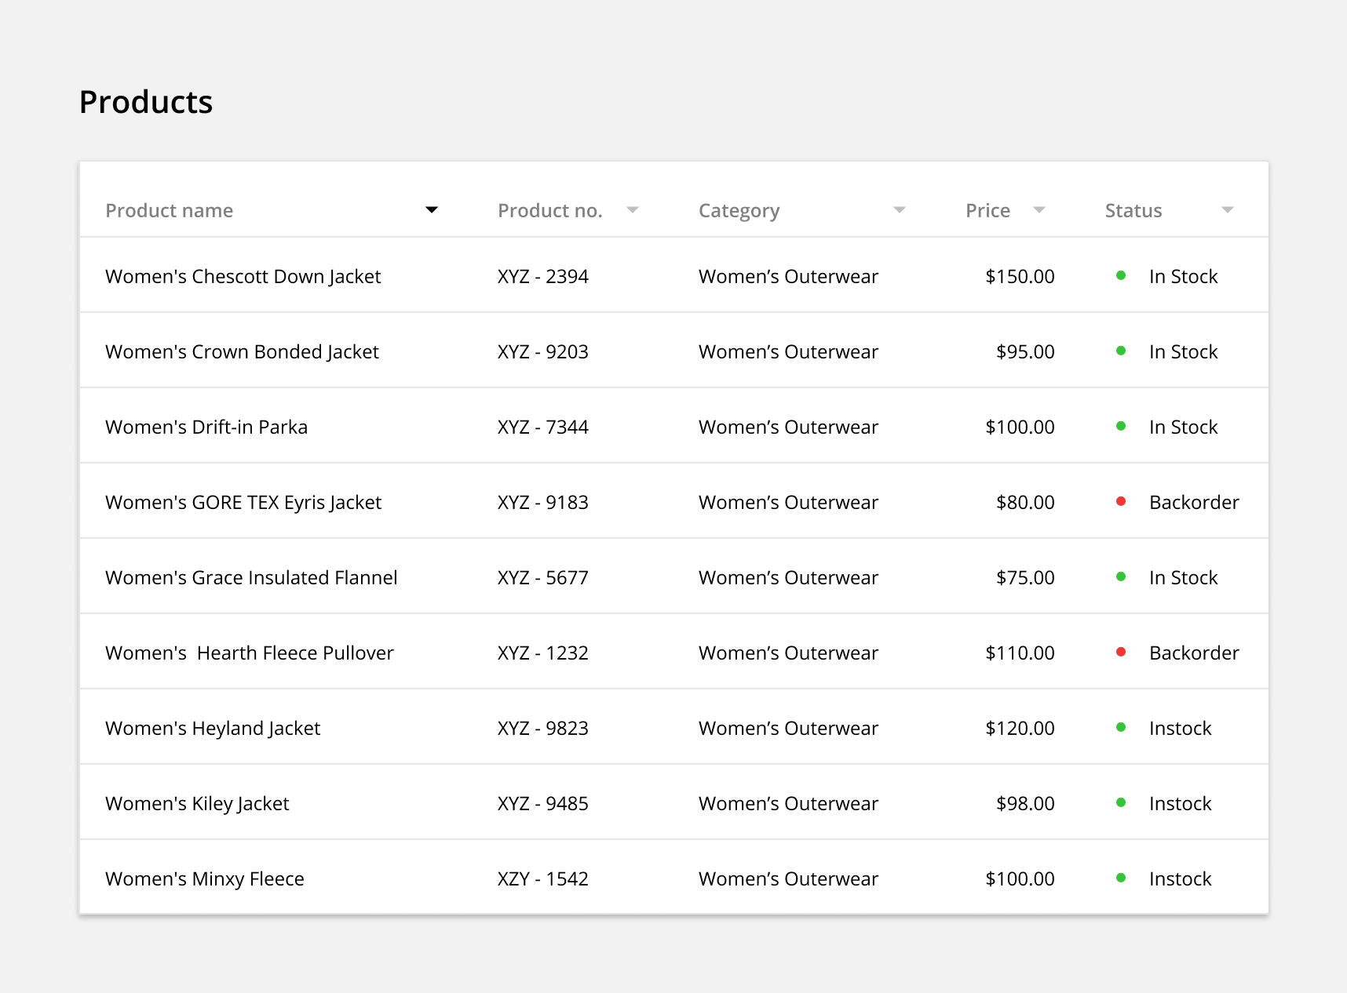Click product number XYZ - 1232
Viewport: 1347px width, 993px height.
543,653
